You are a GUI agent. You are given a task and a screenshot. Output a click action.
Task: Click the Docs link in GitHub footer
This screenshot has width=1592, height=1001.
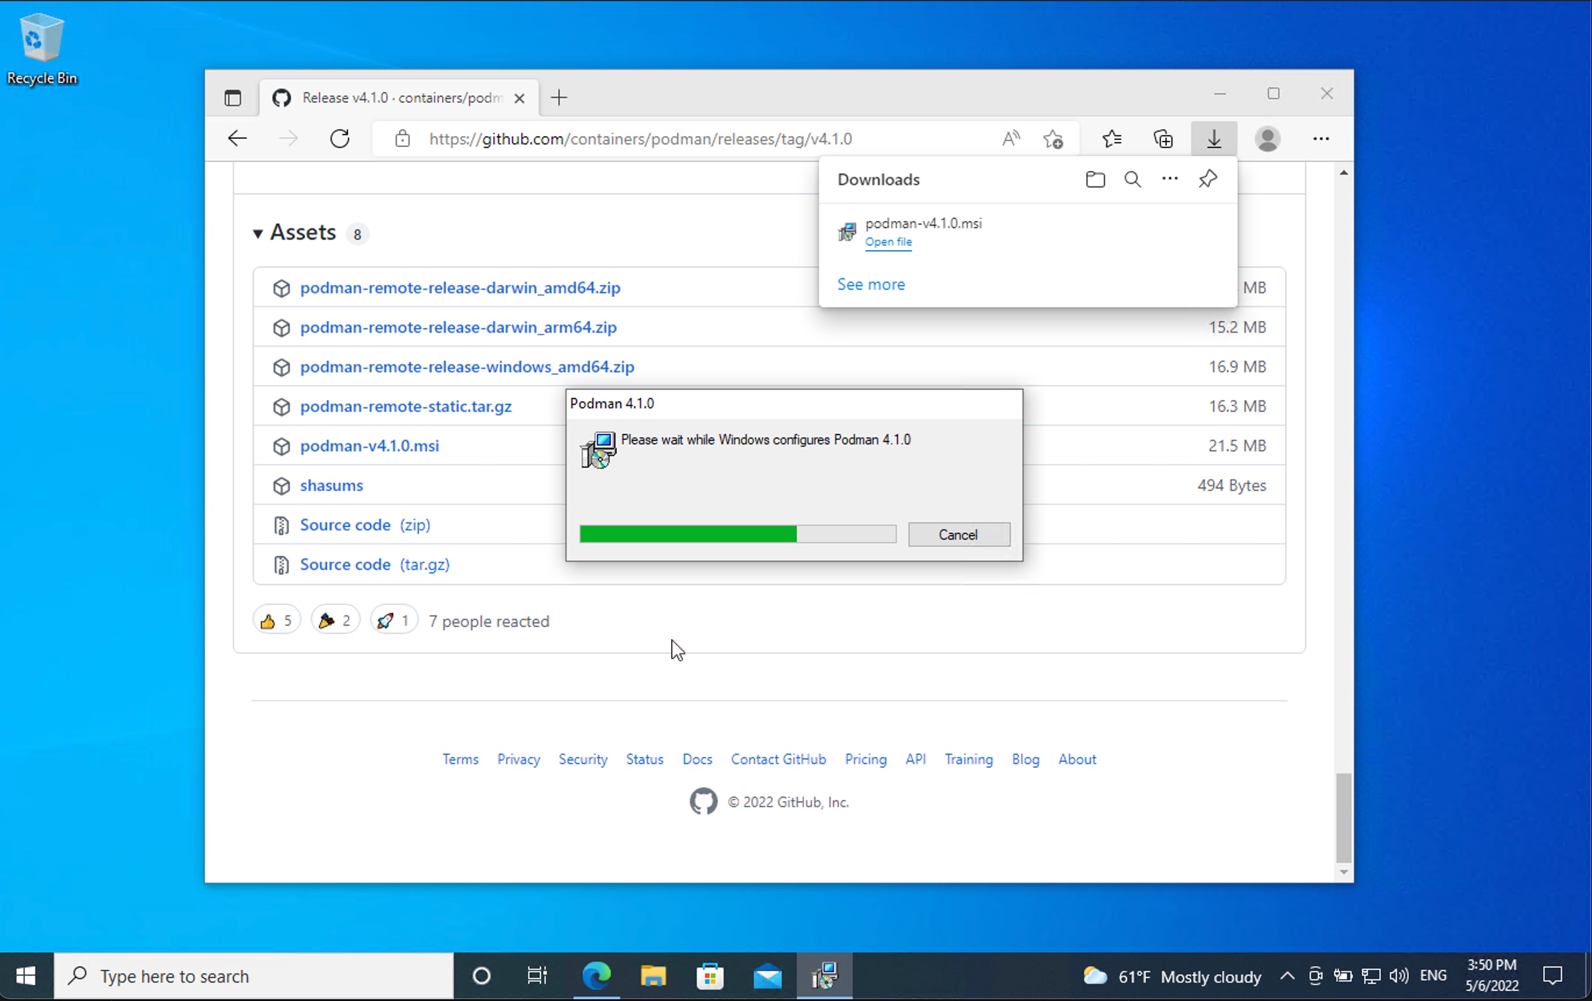(697, 759)
